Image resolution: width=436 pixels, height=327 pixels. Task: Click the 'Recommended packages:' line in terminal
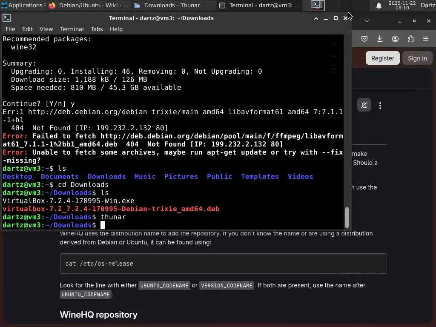[47, 39]
